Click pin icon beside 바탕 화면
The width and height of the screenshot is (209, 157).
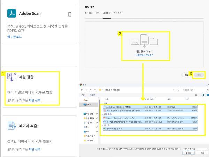tap(97, 114)
